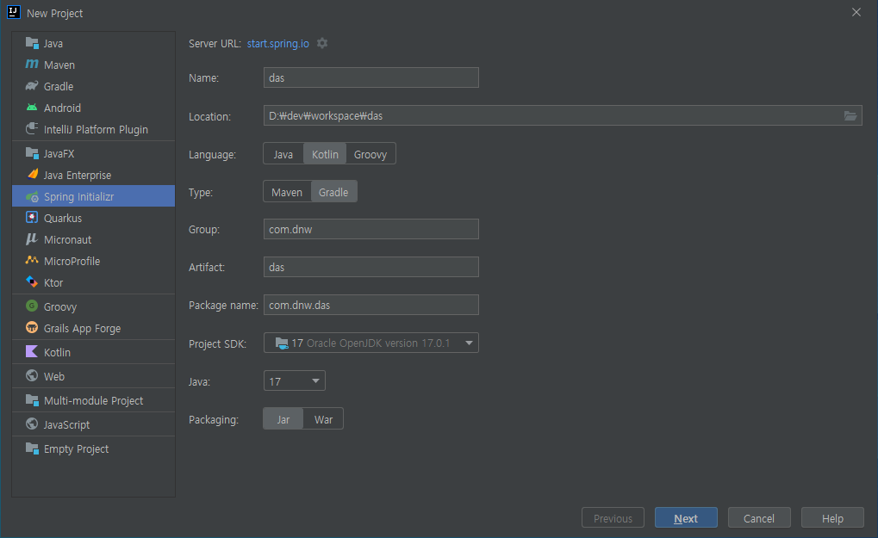Select IntelliJ Platform Plugin label
The image size is (878, 538).
click(96, 130)
